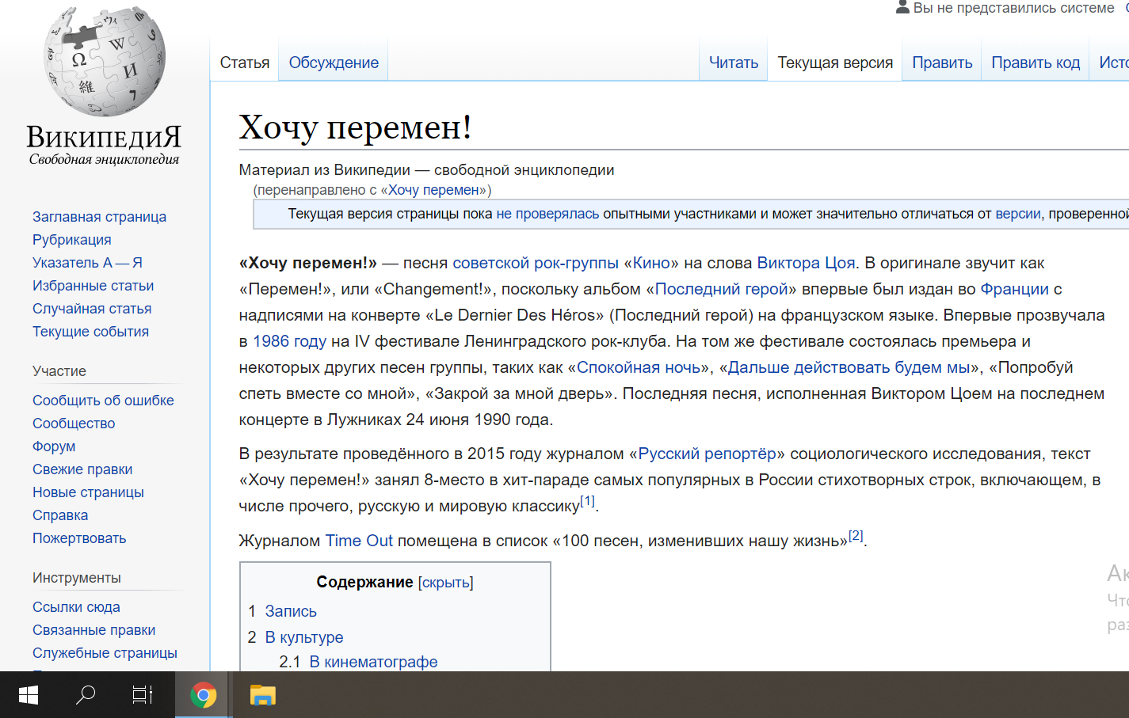Click Сообщить об ошибке

(x=103, y=401)
